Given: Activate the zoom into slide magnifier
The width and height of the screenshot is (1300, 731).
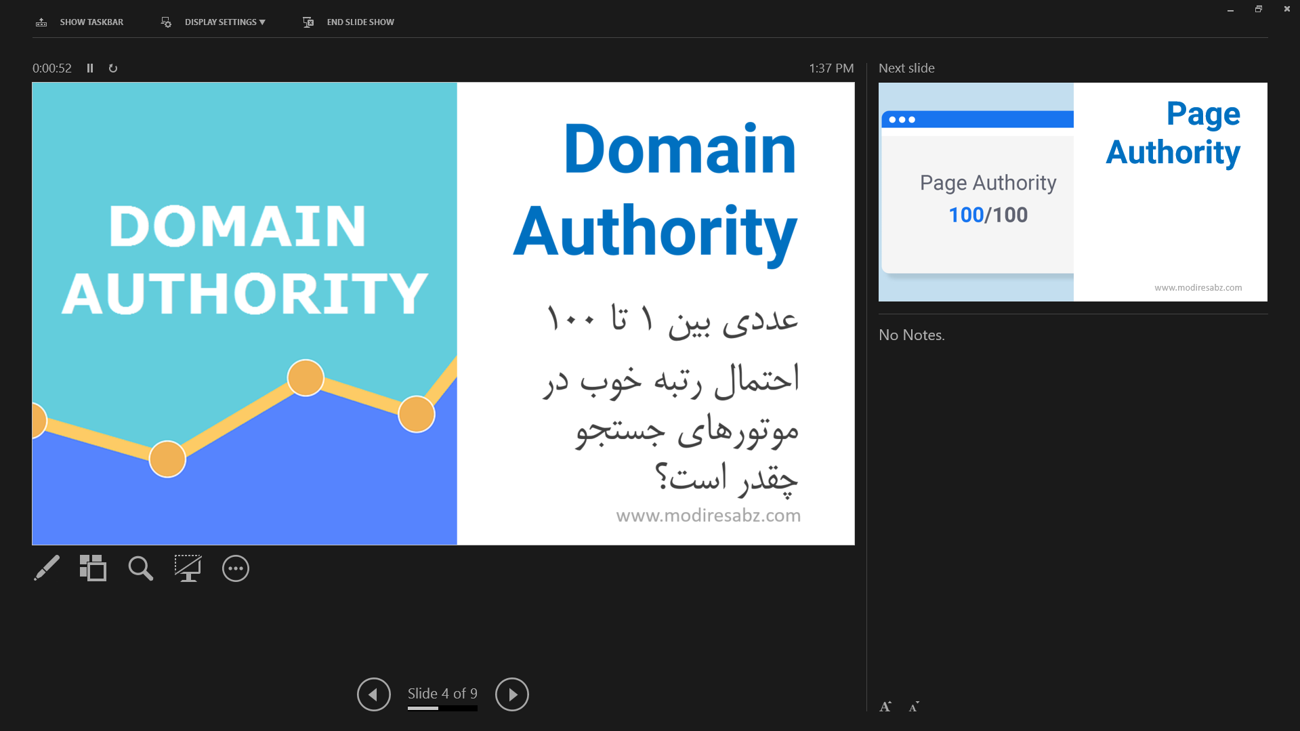Looking at the screenshot, I should 140,568.
